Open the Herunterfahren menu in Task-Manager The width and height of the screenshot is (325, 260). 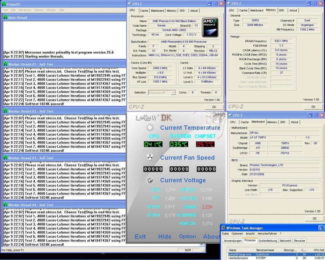(x=267, y=234)
